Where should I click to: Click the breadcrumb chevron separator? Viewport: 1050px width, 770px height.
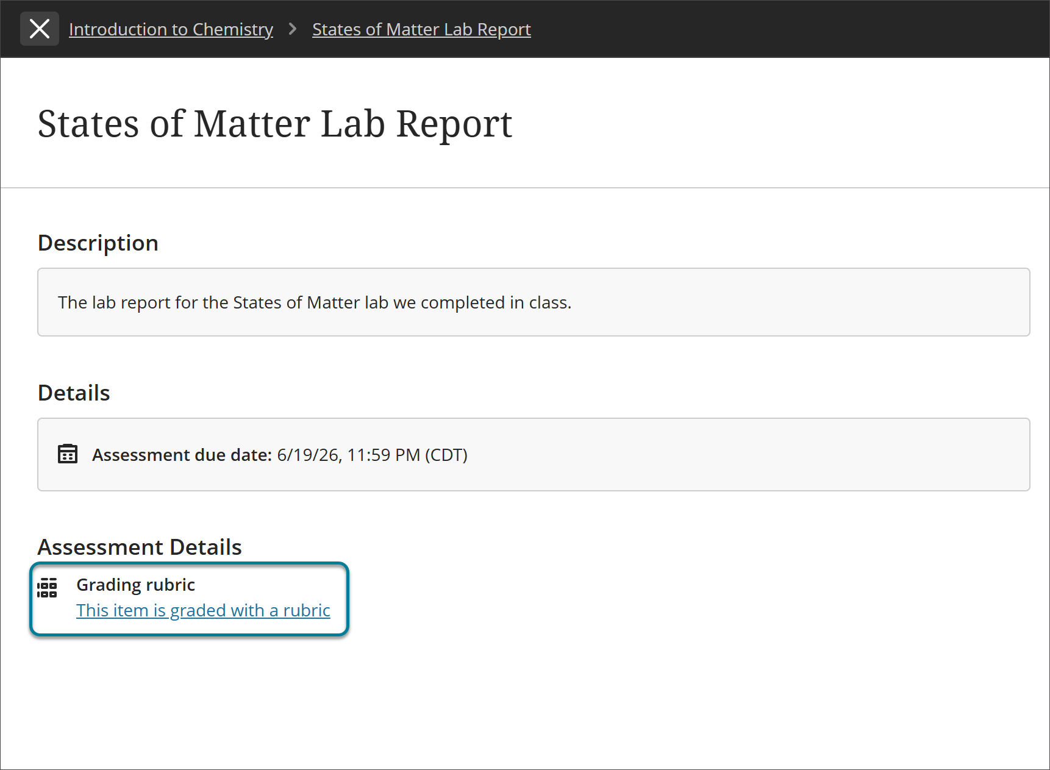(x=293, y=29)
